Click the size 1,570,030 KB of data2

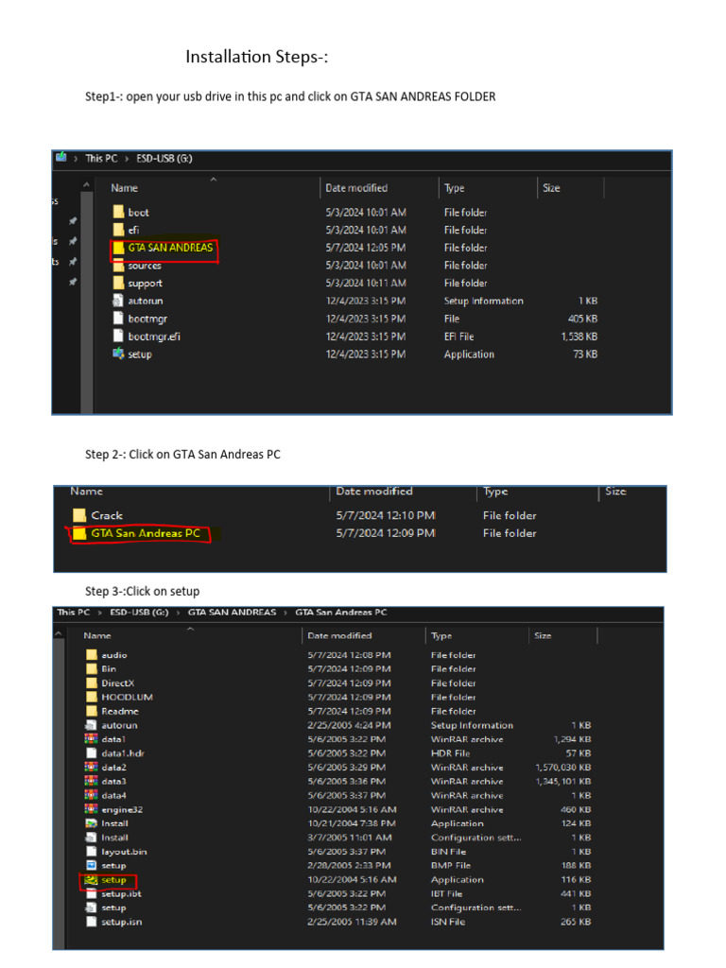562,768
